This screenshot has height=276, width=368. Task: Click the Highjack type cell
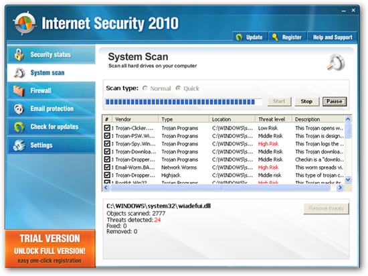(x=171, y=176)
